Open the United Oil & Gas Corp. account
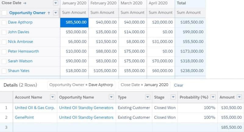 (34, 108)
